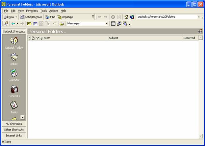Toggle the Folder List icon
Image resolution: width=205 pixels, height=146 pixels.
point(35,24)
